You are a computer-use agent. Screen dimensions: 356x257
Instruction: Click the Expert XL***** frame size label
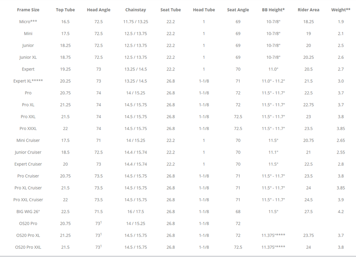[28, 81]
